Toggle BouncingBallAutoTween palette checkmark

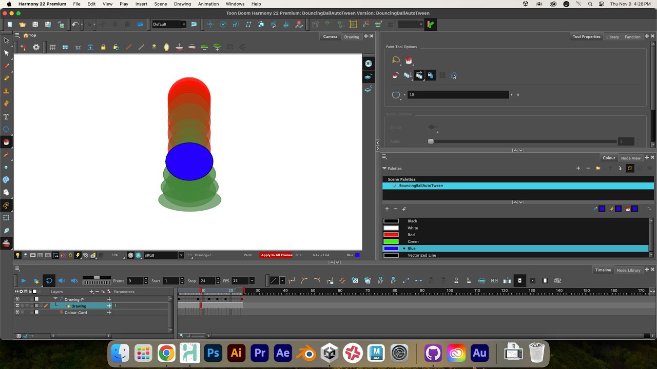pos(394,186)
